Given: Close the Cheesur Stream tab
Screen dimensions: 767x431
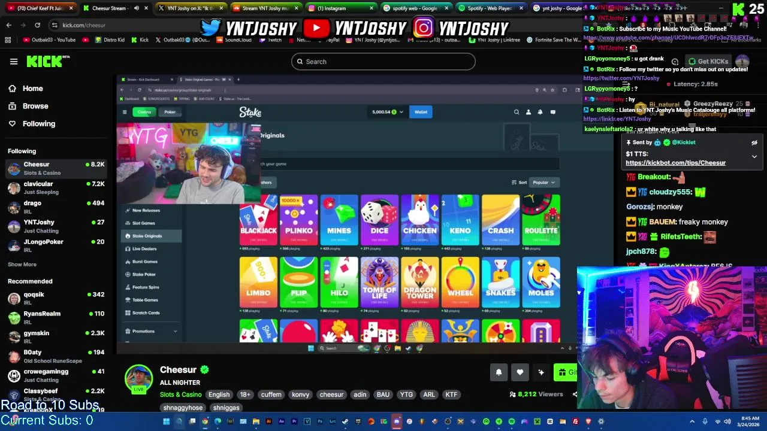Looking at the screenshot, I should pos(146,8).
